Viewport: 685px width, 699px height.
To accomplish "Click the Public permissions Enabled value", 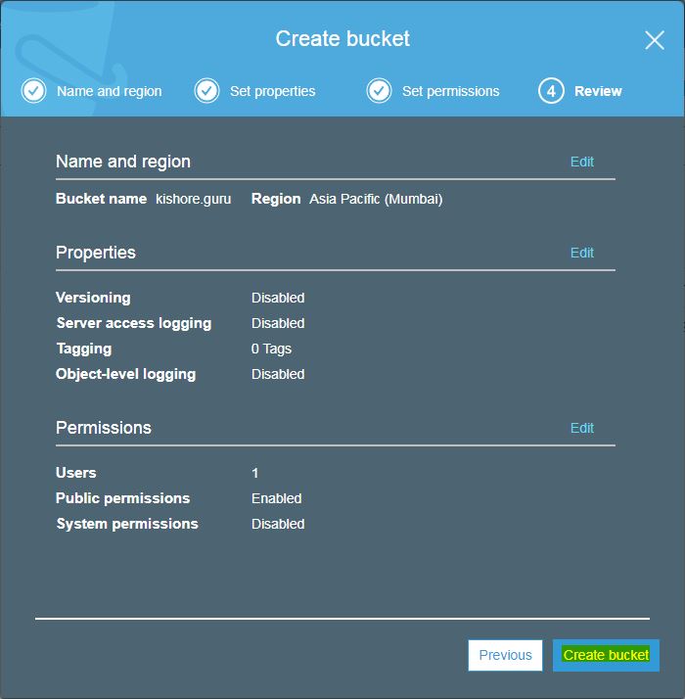I will pos(276,498).
